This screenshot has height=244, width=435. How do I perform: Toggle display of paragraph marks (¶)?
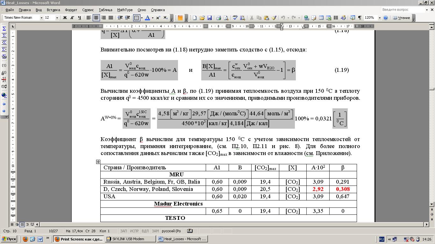click(360, 18)
